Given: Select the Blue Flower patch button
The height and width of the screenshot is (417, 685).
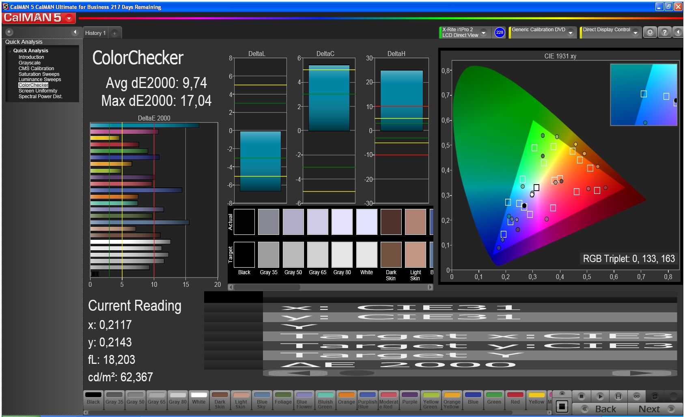Looking at the screenshot, I should [304, 400].
